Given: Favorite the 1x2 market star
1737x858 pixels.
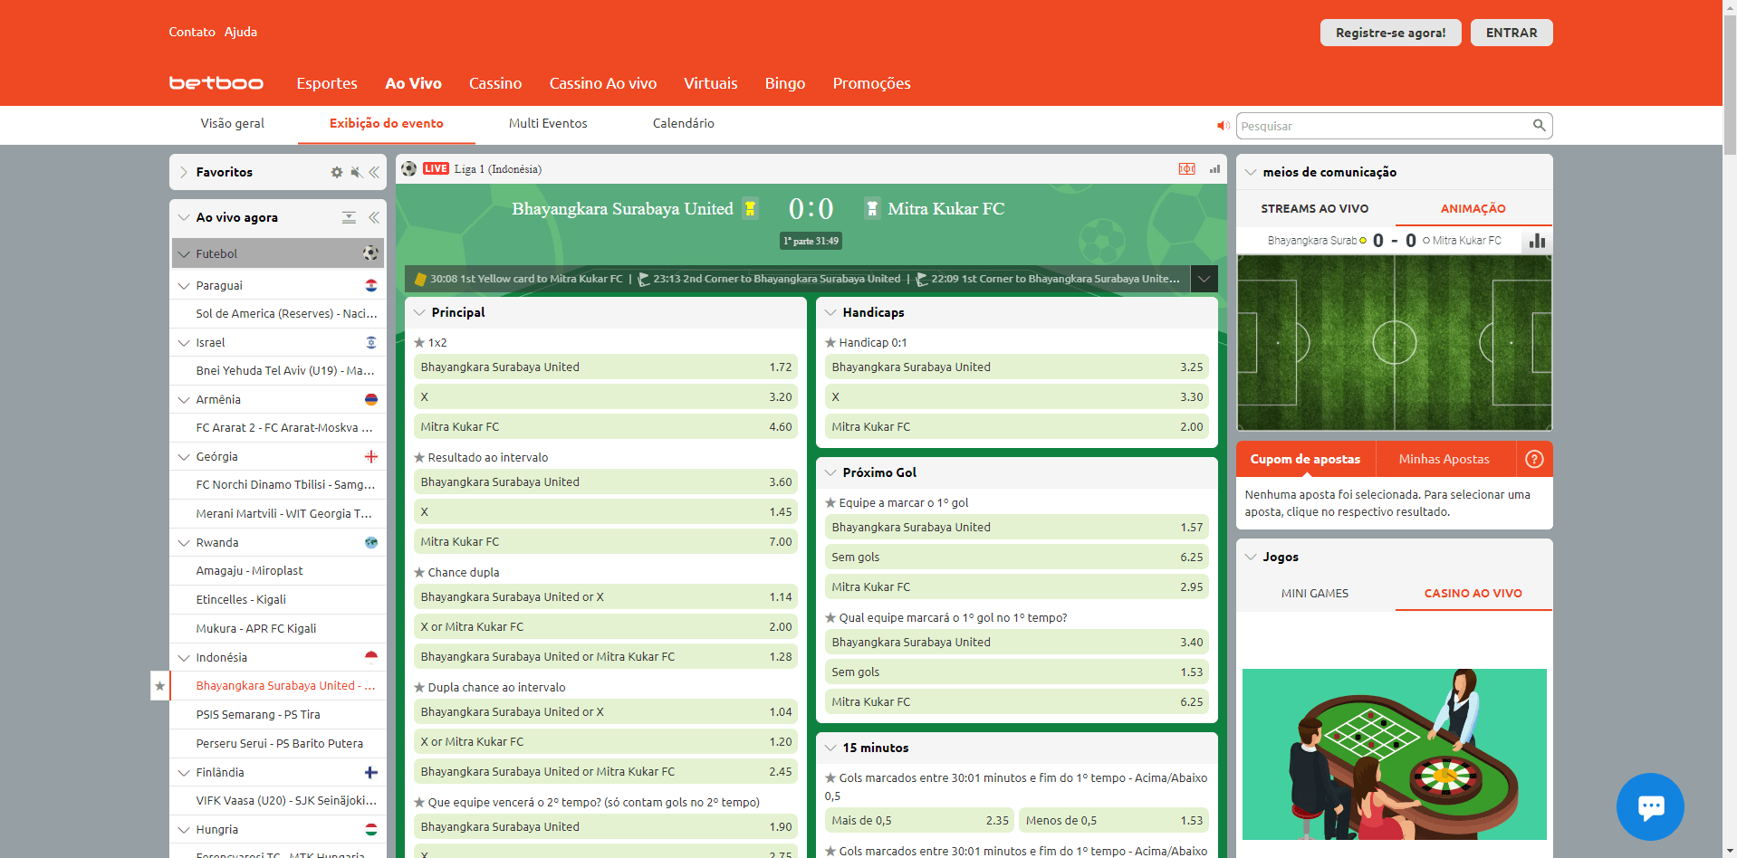Looking at the screenshot, I should (x=419, y=343).
